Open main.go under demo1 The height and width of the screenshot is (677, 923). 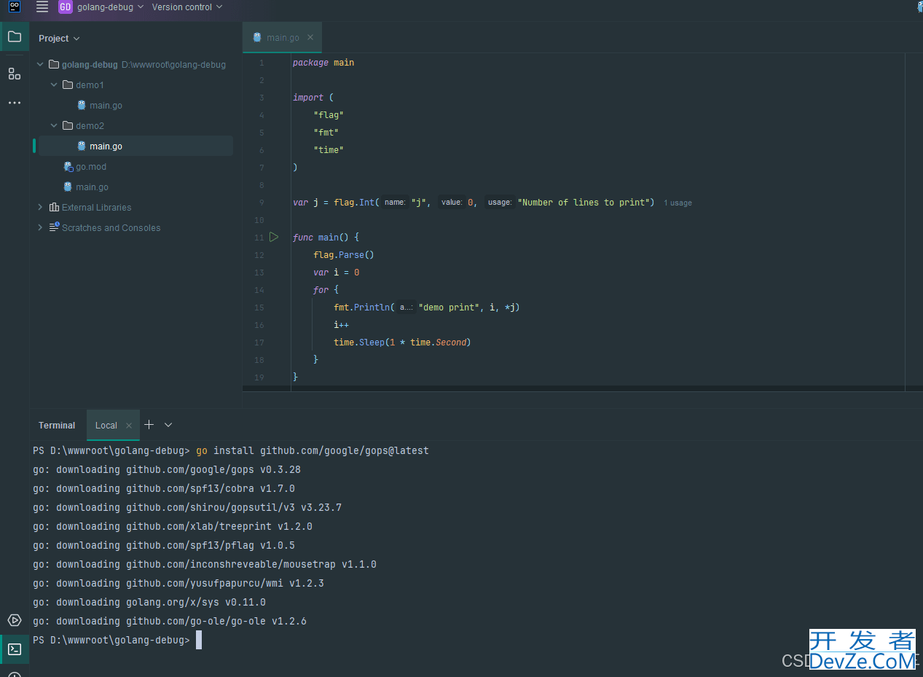(x=106, y=106)
